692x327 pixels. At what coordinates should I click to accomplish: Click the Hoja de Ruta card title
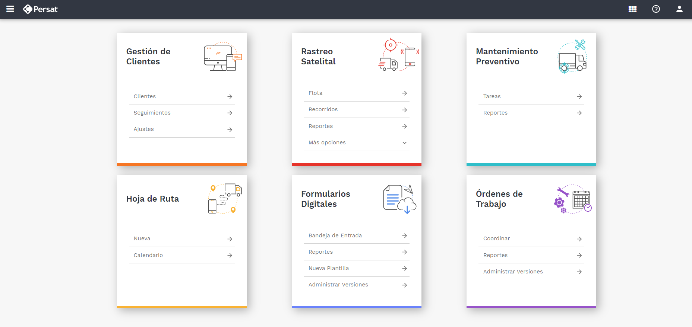coord(152,199)
